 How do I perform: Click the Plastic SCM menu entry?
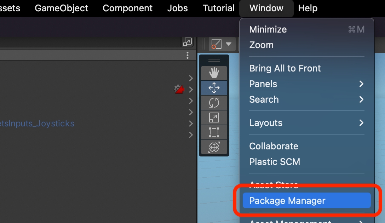(275, 162)
